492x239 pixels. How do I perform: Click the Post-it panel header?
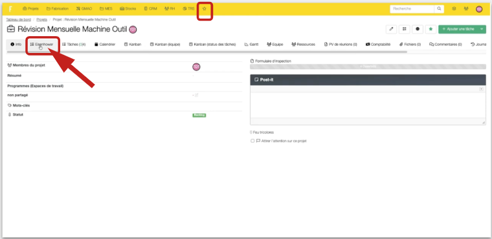(x=368, y=80)
